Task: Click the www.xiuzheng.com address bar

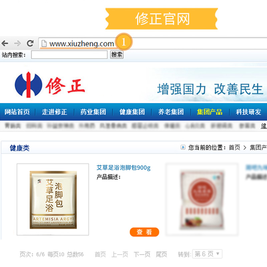Action: point(153,44)
